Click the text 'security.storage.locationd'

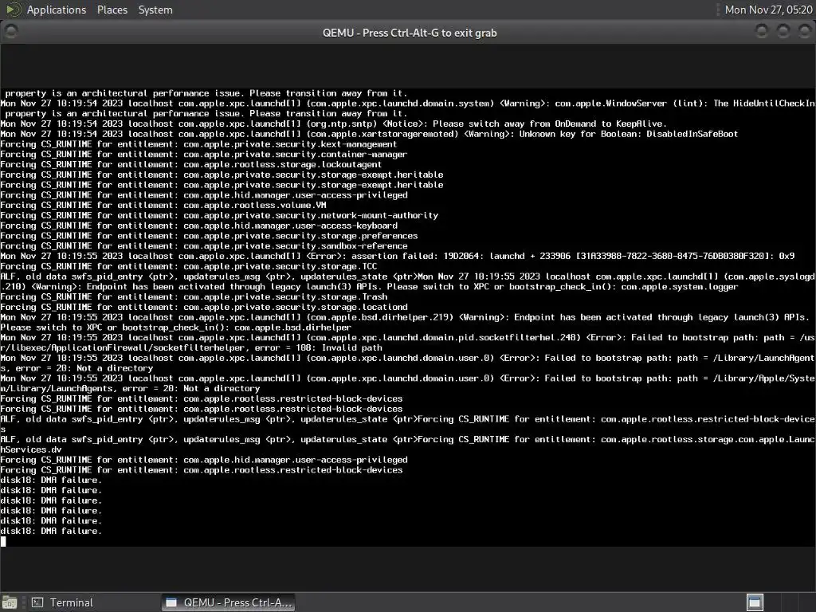(x=341, y=307)
